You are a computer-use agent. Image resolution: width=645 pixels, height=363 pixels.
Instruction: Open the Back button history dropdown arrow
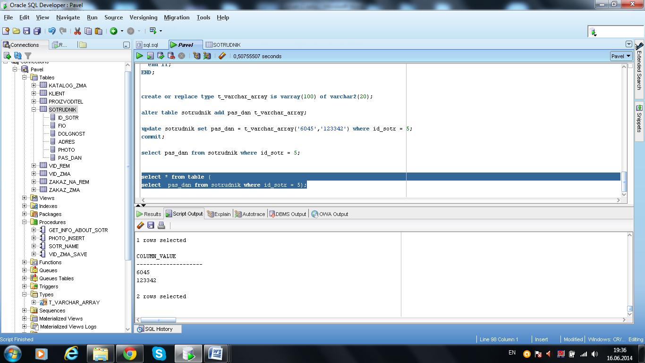pyautogui.click(x=122, y=31)
